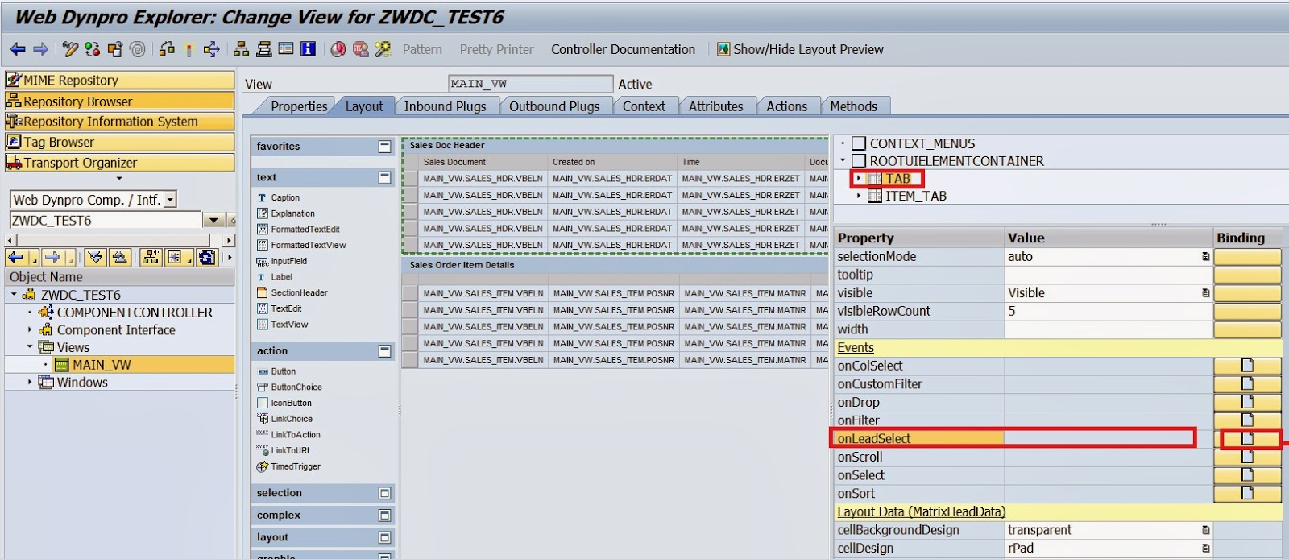Click the Display Object List hierarchy icon

click(241, 50)
